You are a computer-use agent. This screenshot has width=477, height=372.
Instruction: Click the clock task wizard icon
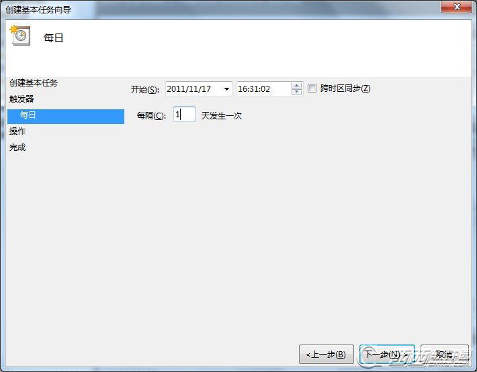20,36
